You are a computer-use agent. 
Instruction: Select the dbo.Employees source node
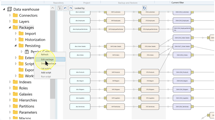pos(80,21)
